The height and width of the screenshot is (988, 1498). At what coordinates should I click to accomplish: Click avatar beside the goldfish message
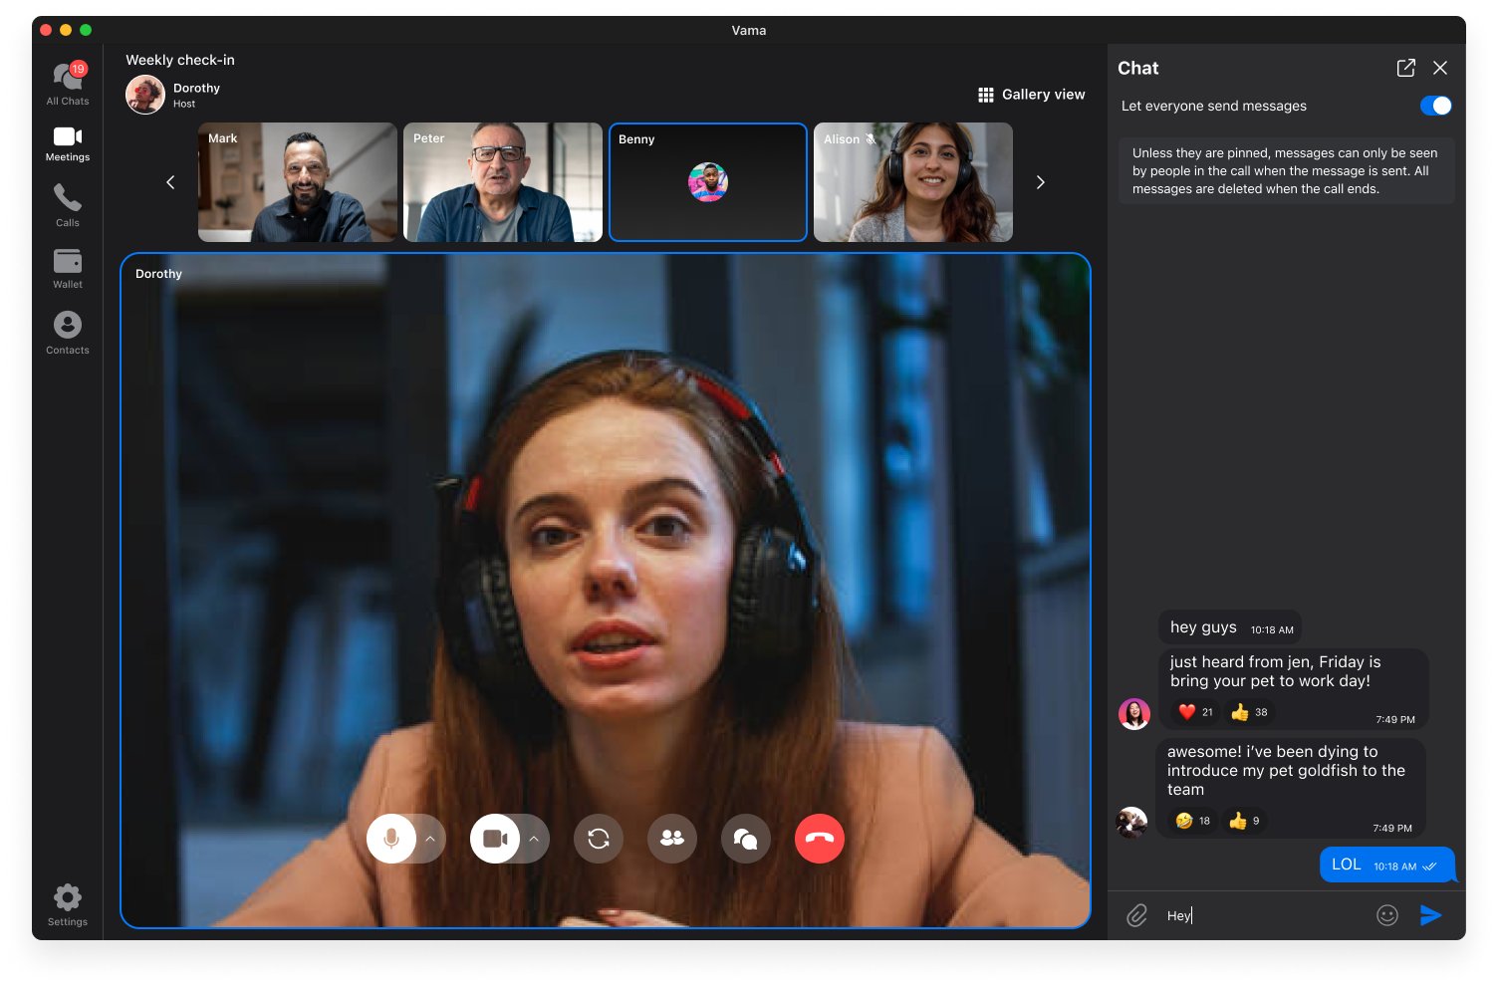click(x=1131, y=822)
